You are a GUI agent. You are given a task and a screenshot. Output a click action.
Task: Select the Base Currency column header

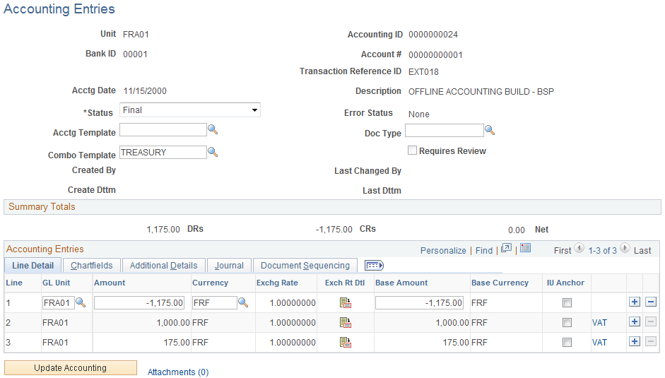(500, 283)
